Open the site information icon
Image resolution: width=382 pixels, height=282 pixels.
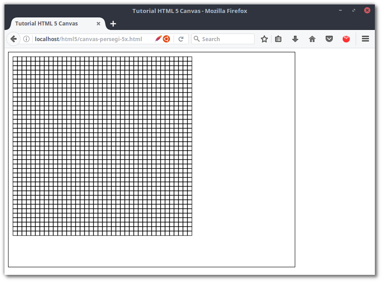26,39
